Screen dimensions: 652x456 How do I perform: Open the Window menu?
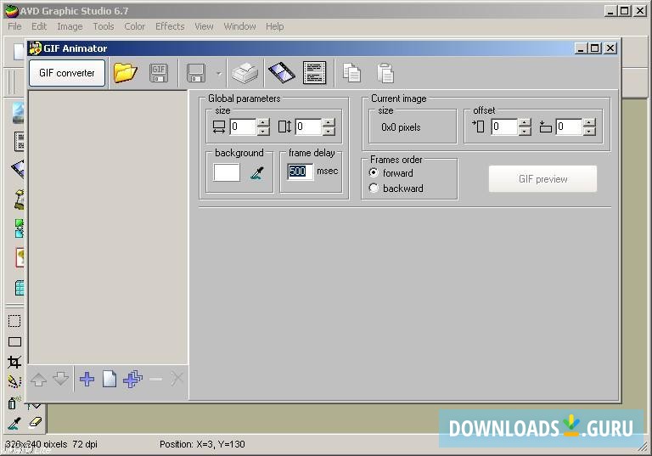pyautogui.click(x=240, y=26)
